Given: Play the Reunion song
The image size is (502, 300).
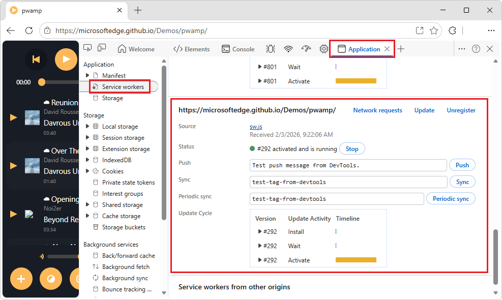Looking at the screenshot, I should point(13,117).
